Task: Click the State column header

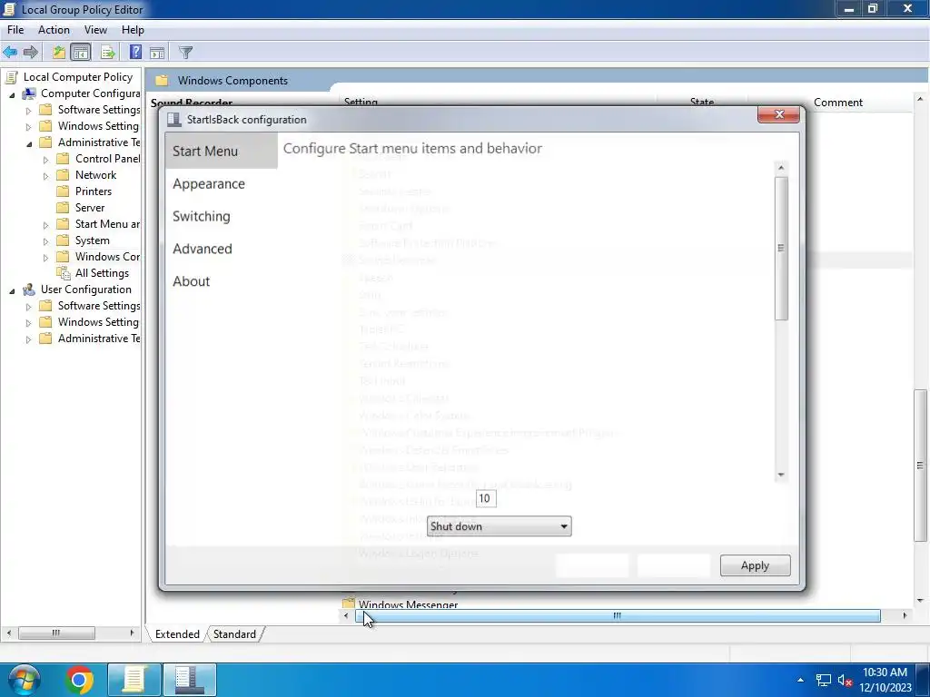Action: [702, 103]
